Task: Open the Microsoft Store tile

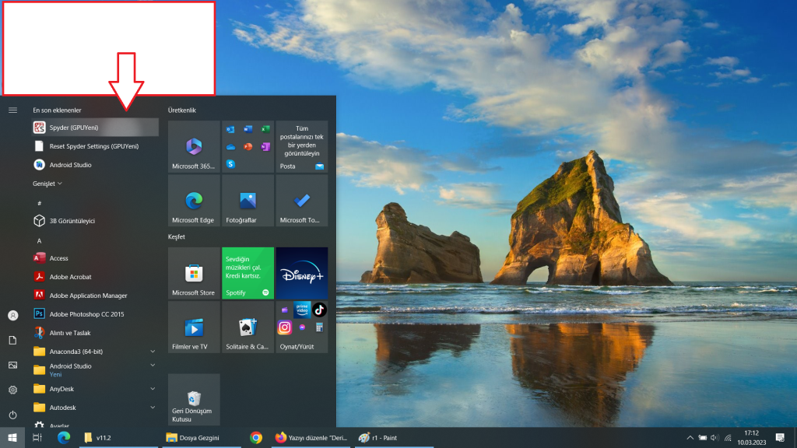Action: point(194,273)
